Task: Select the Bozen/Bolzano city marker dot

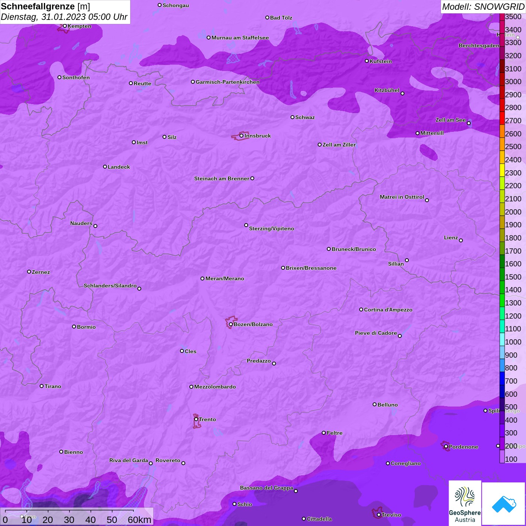Action: point(231,324)
